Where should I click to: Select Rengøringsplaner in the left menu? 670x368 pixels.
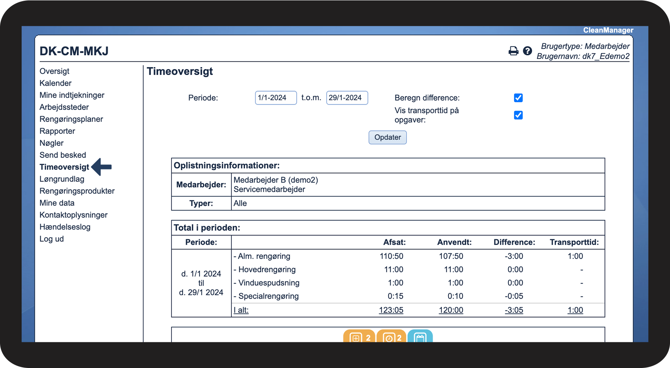click(71, 119)
